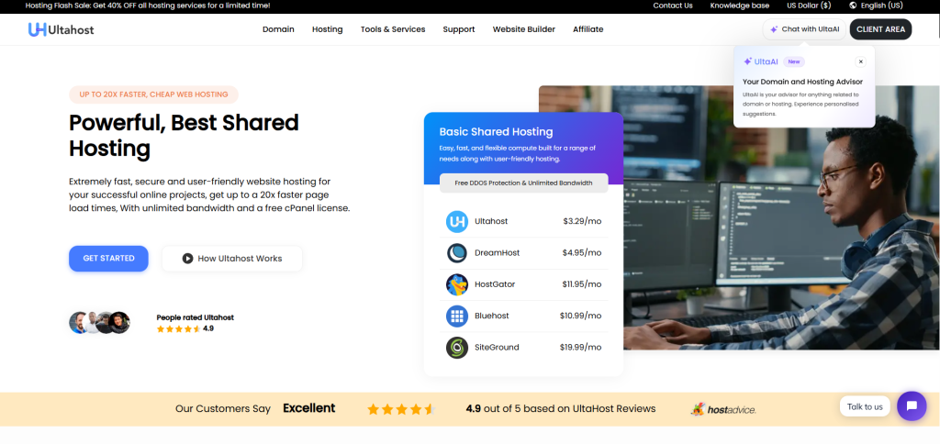940x444 pixels.
Task: Click the HostGator name in pricing list
Action: point(495,284)
